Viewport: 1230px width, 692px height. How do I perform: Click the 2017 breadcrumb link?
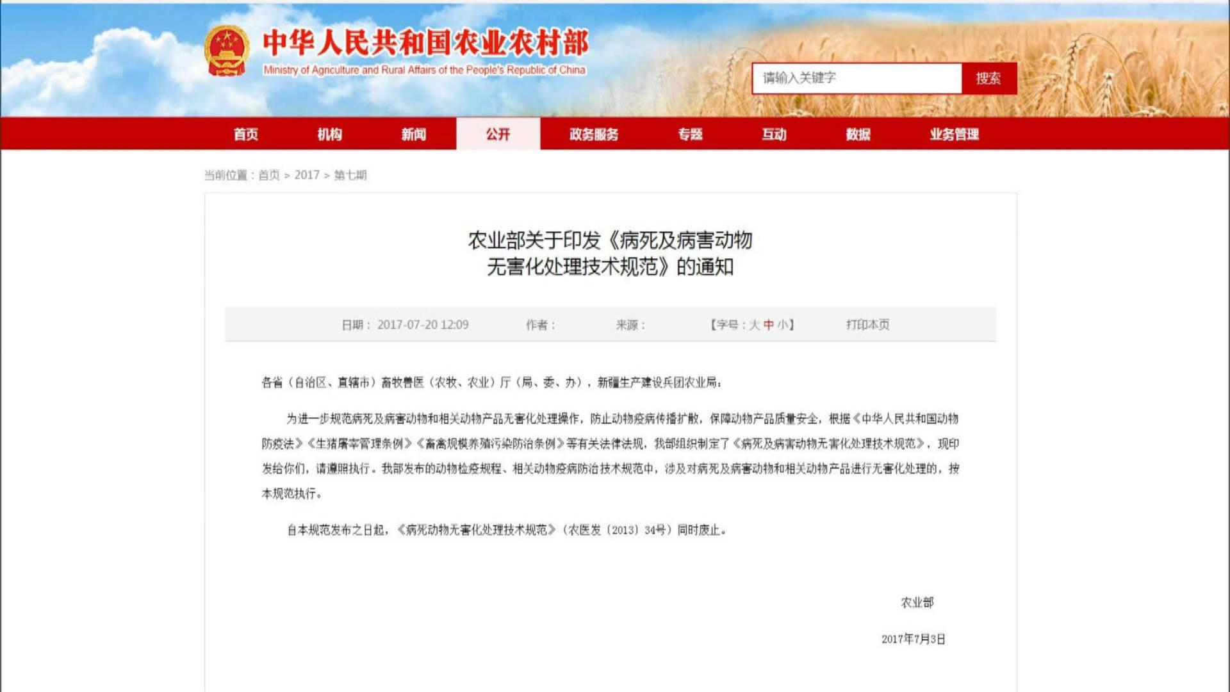[307, 175]
